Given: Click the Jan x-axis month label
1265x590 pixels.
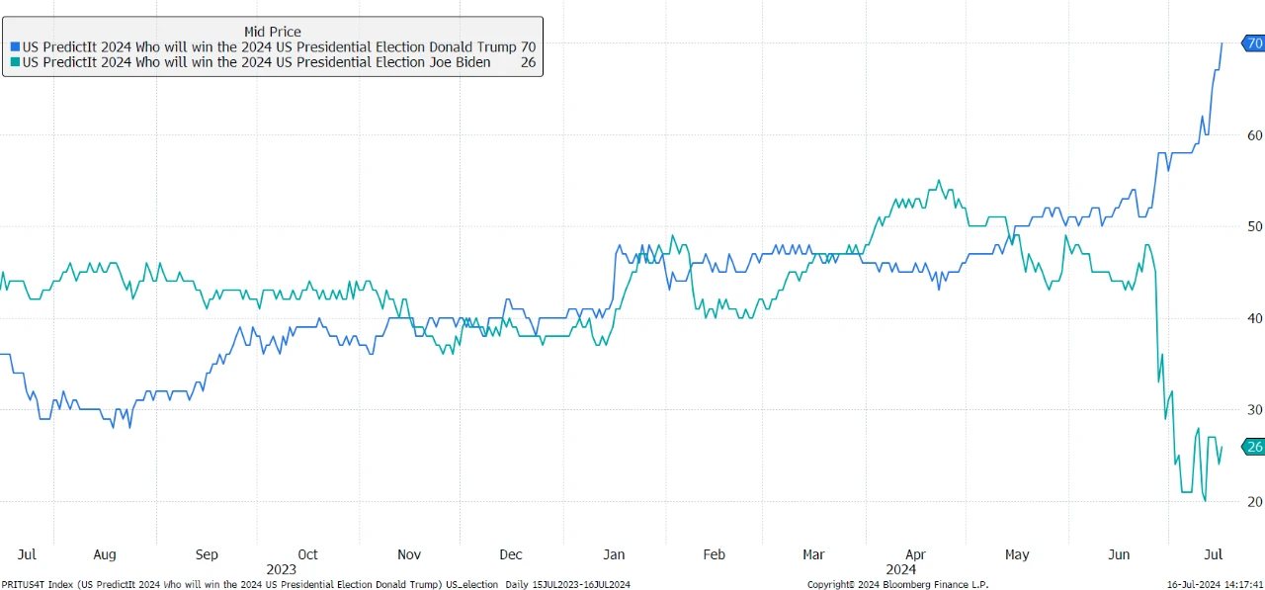Looking at the screenshot, I should click(x=614, y=554).
